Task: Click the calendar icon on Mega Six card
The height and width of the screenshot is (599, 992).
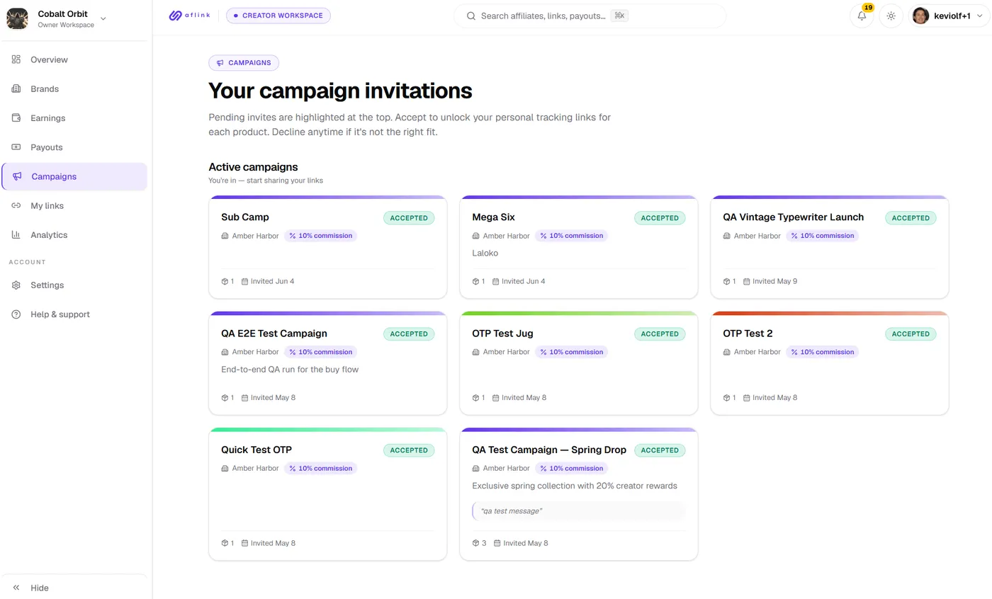Action: tap(496, 281)
